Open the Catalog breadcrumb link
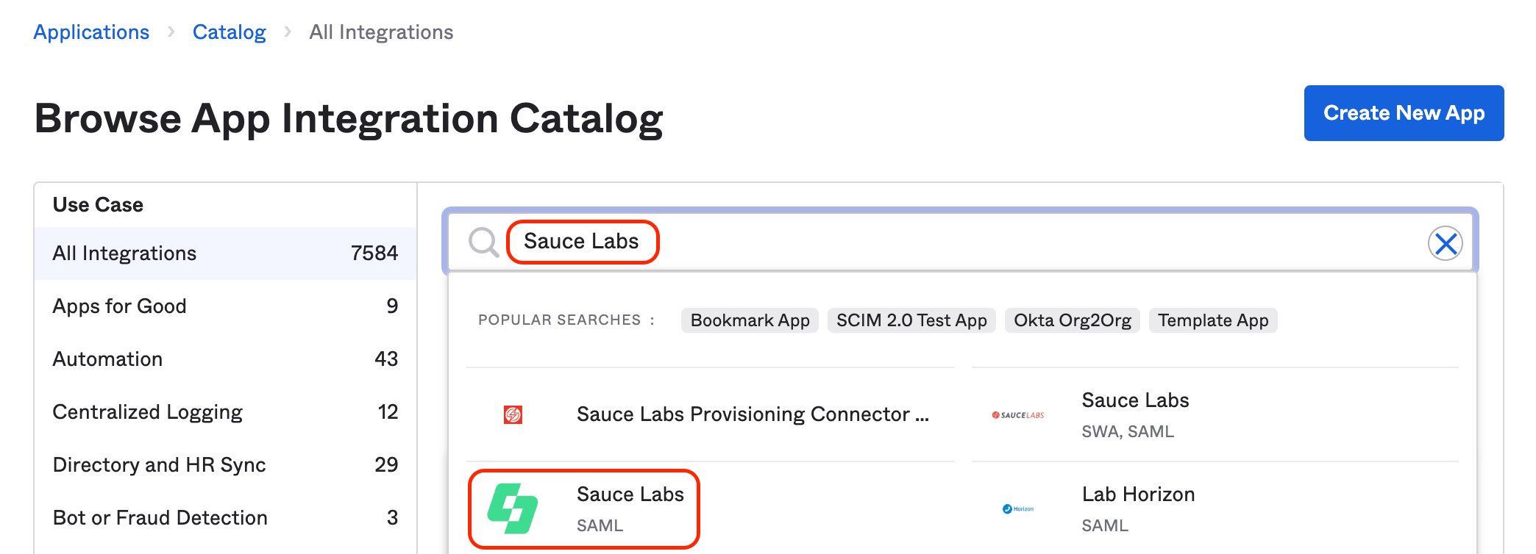This screenshot has height=554, width=1536. coord(229,32)
